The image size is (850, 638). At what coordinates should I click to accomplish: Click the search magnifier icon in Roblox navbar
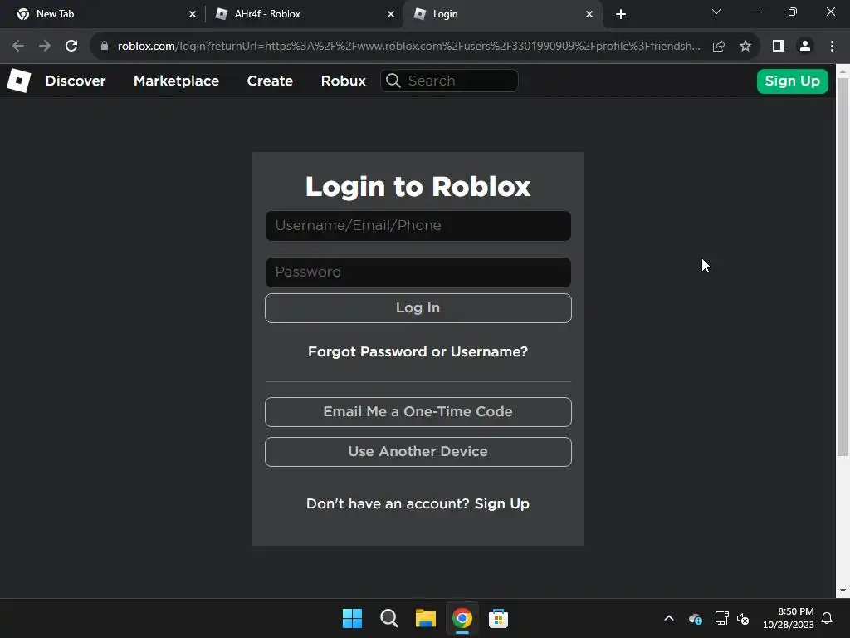[393, 81]
